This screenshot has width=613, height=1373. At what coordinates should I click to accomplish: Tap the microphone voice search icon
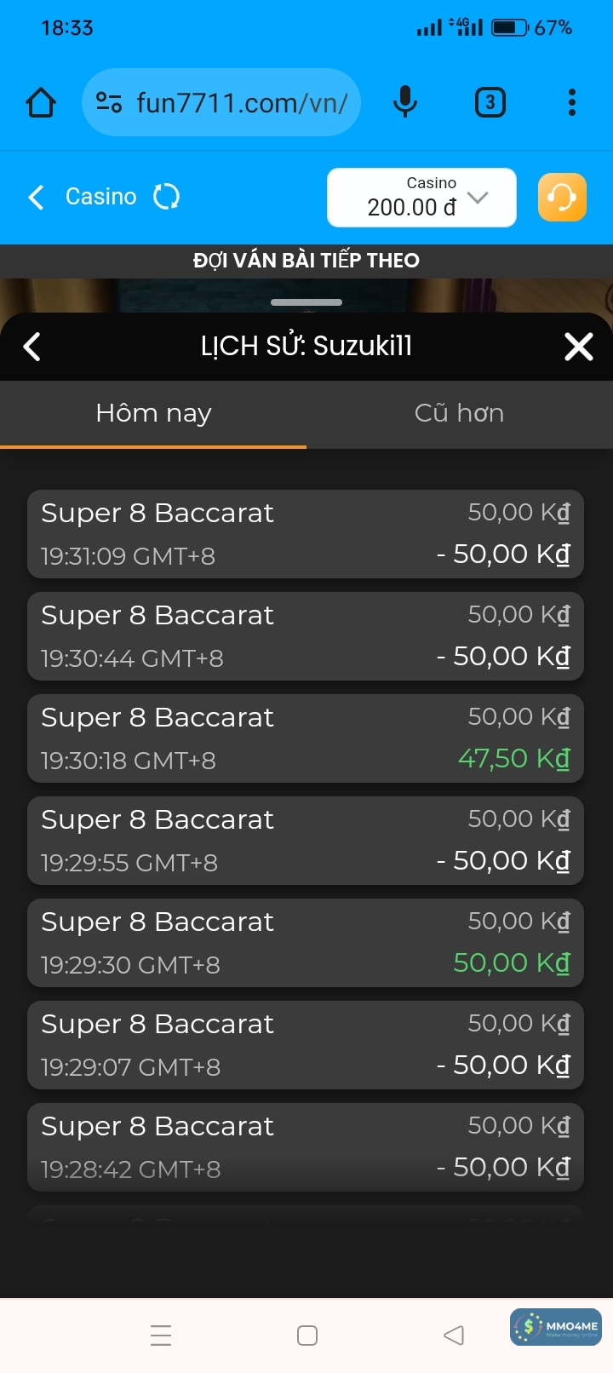405,103
